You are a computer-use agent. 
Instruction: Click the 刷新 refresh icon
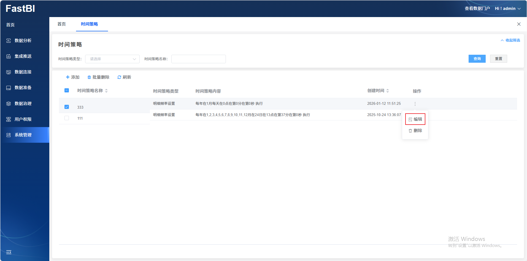point(119,77)
